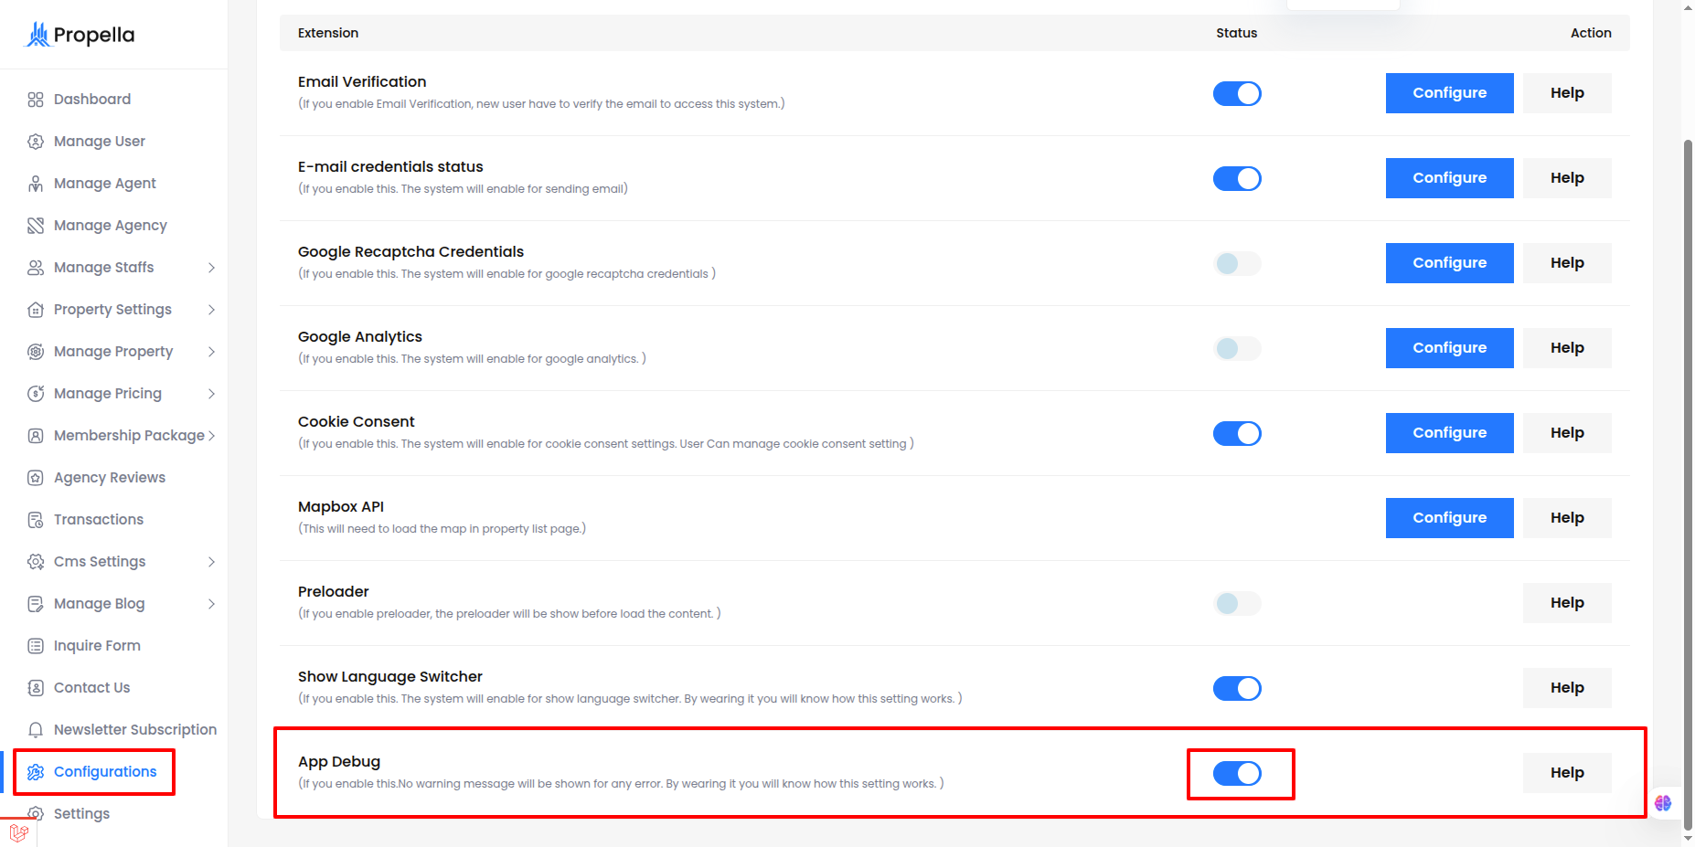Click the Propella logo icon
1695x847 pixels.
(37, 35)
